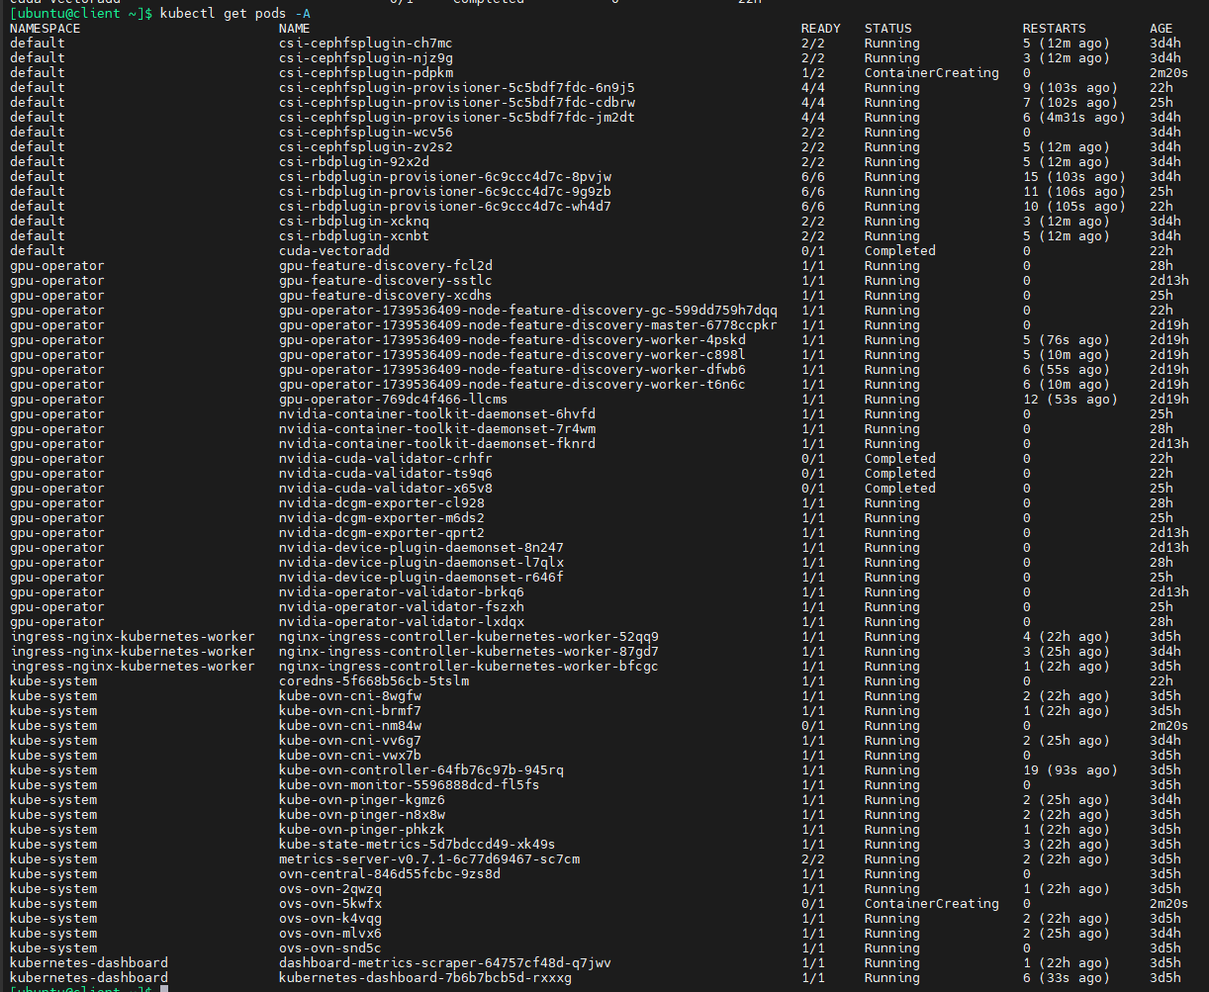Click pod gpu-operator-769dc4f466-llcms
The width and height of the screenshot is (1209, 992).
(x=394, y=400)
